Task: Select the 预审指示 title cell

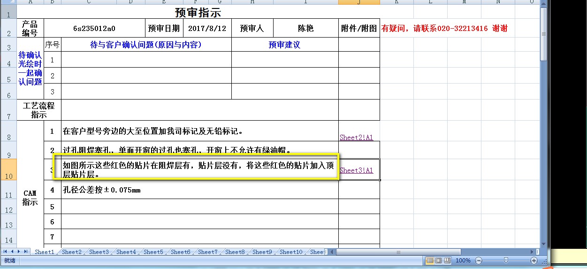Action: 198,12
